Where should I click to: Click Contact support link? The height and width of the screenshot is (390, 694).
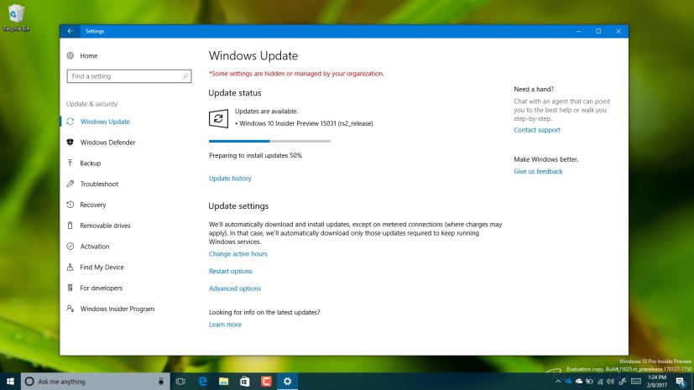pos(537,129)
